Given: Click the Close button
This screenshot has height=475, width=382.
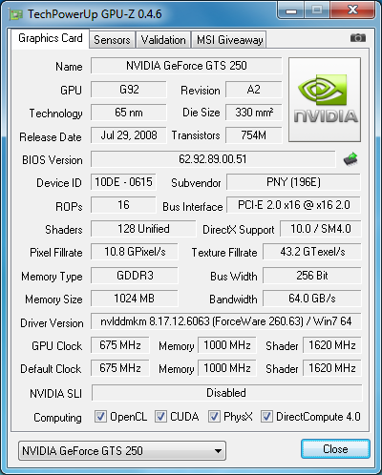Looking at the screenshot, I should click(x=335, y=449).
